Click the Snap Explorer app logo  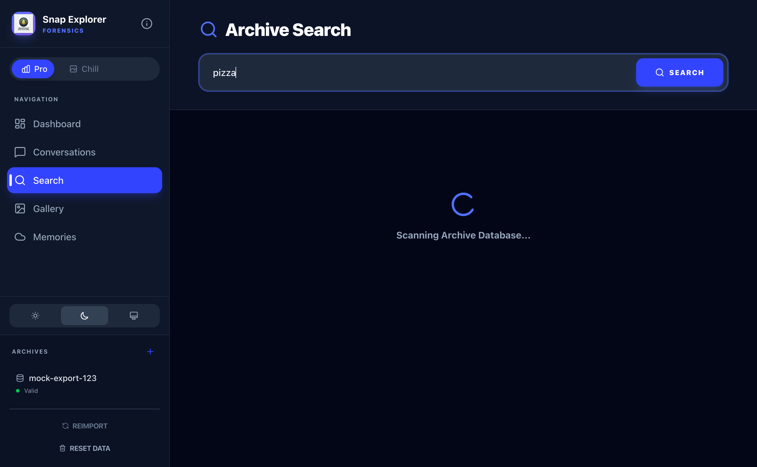click(x=23, y=24)
